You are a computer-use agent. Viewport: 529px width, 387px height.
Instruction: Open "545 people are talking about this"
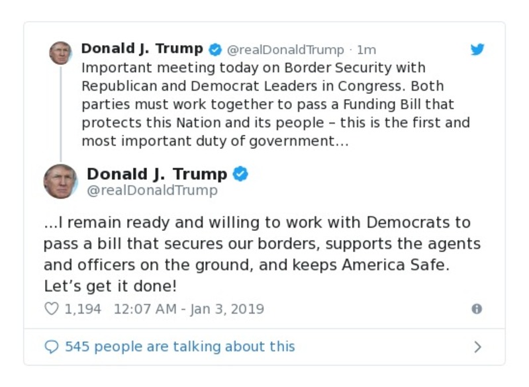(179, 347)
